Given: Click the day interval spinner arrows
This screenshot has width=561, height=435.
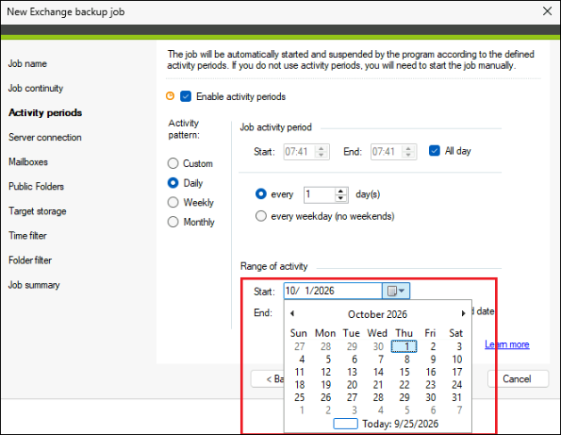Looking at the screenshot, I should point(341,195).
